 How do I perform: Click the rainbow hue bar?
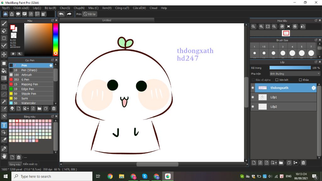(55, 39)
